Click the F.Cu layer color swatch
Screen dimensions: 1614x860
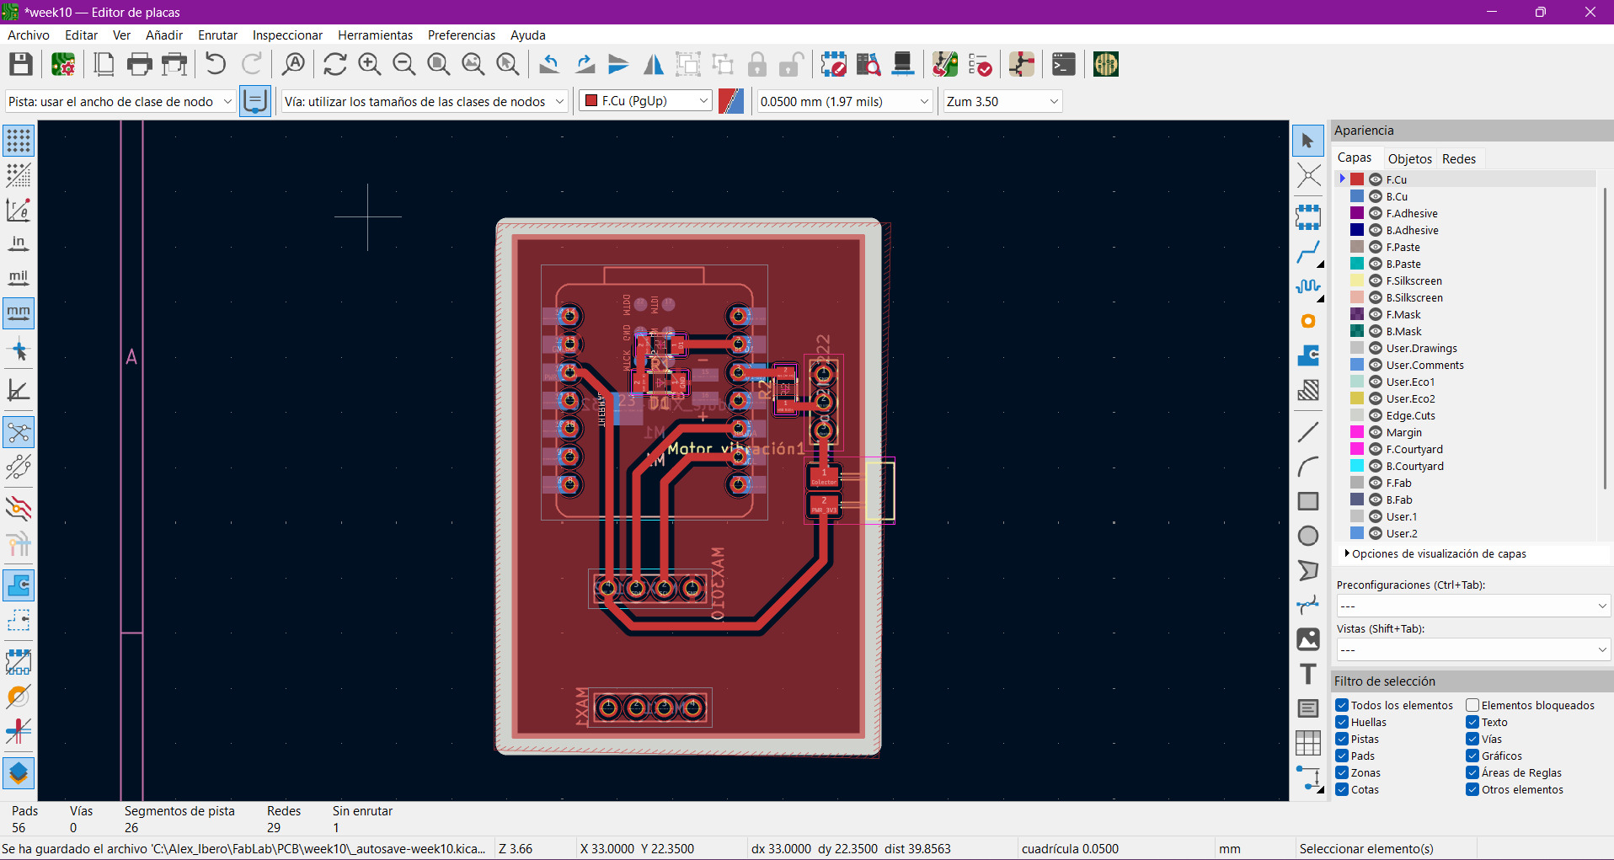1357,179
